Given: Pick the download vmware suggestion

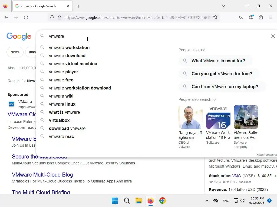Looking at the screenshot, I should (67, 129).
